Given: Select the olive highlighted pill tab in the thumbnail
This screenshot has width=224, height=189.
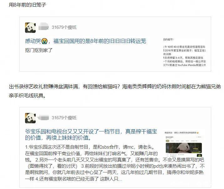Looking at the screenshot, I should (x=167, y=141).
